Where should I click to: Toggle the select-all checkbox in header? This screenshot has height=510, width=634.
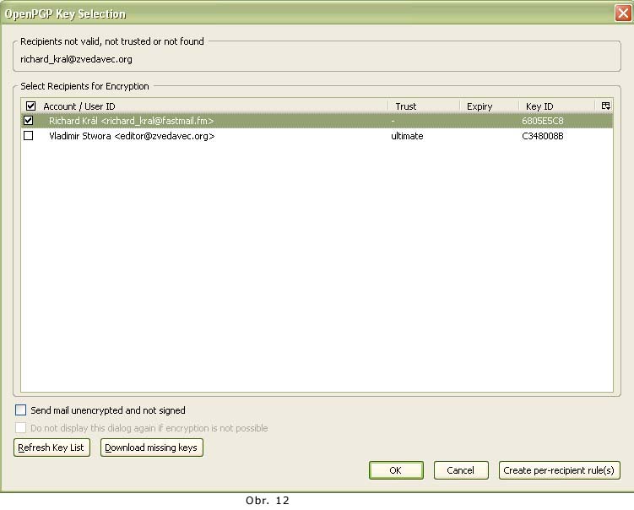[x=30, y=106]
